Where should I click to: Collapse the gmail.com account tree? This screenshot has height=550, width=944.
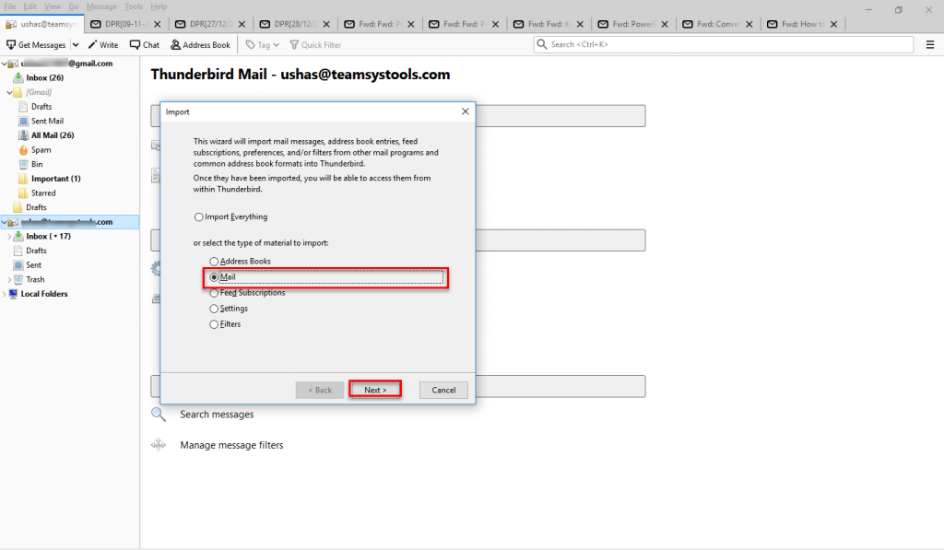click(x=5, y=64)
